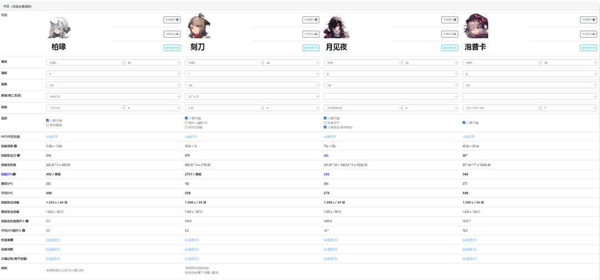Show 计算过程 calculation process for 柏喙
600x280 pixels.
(x=53, y=258)
